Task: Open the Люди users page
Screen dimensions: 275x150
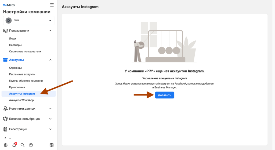Action: click(x=12, y=39)
